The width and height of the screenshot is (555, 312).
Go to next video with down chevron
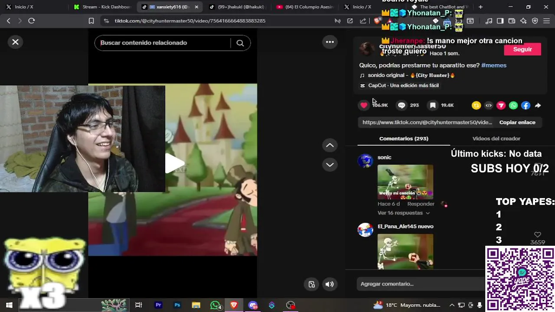(x=330, y=165)
